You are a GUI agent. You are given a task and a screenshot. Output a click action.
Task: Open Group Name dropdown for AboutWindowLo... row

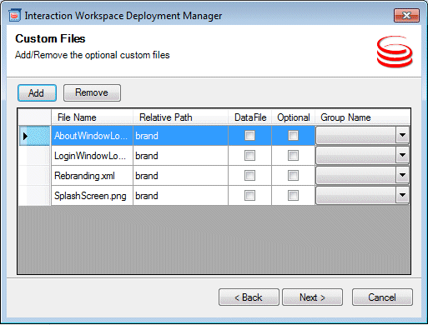402,136
